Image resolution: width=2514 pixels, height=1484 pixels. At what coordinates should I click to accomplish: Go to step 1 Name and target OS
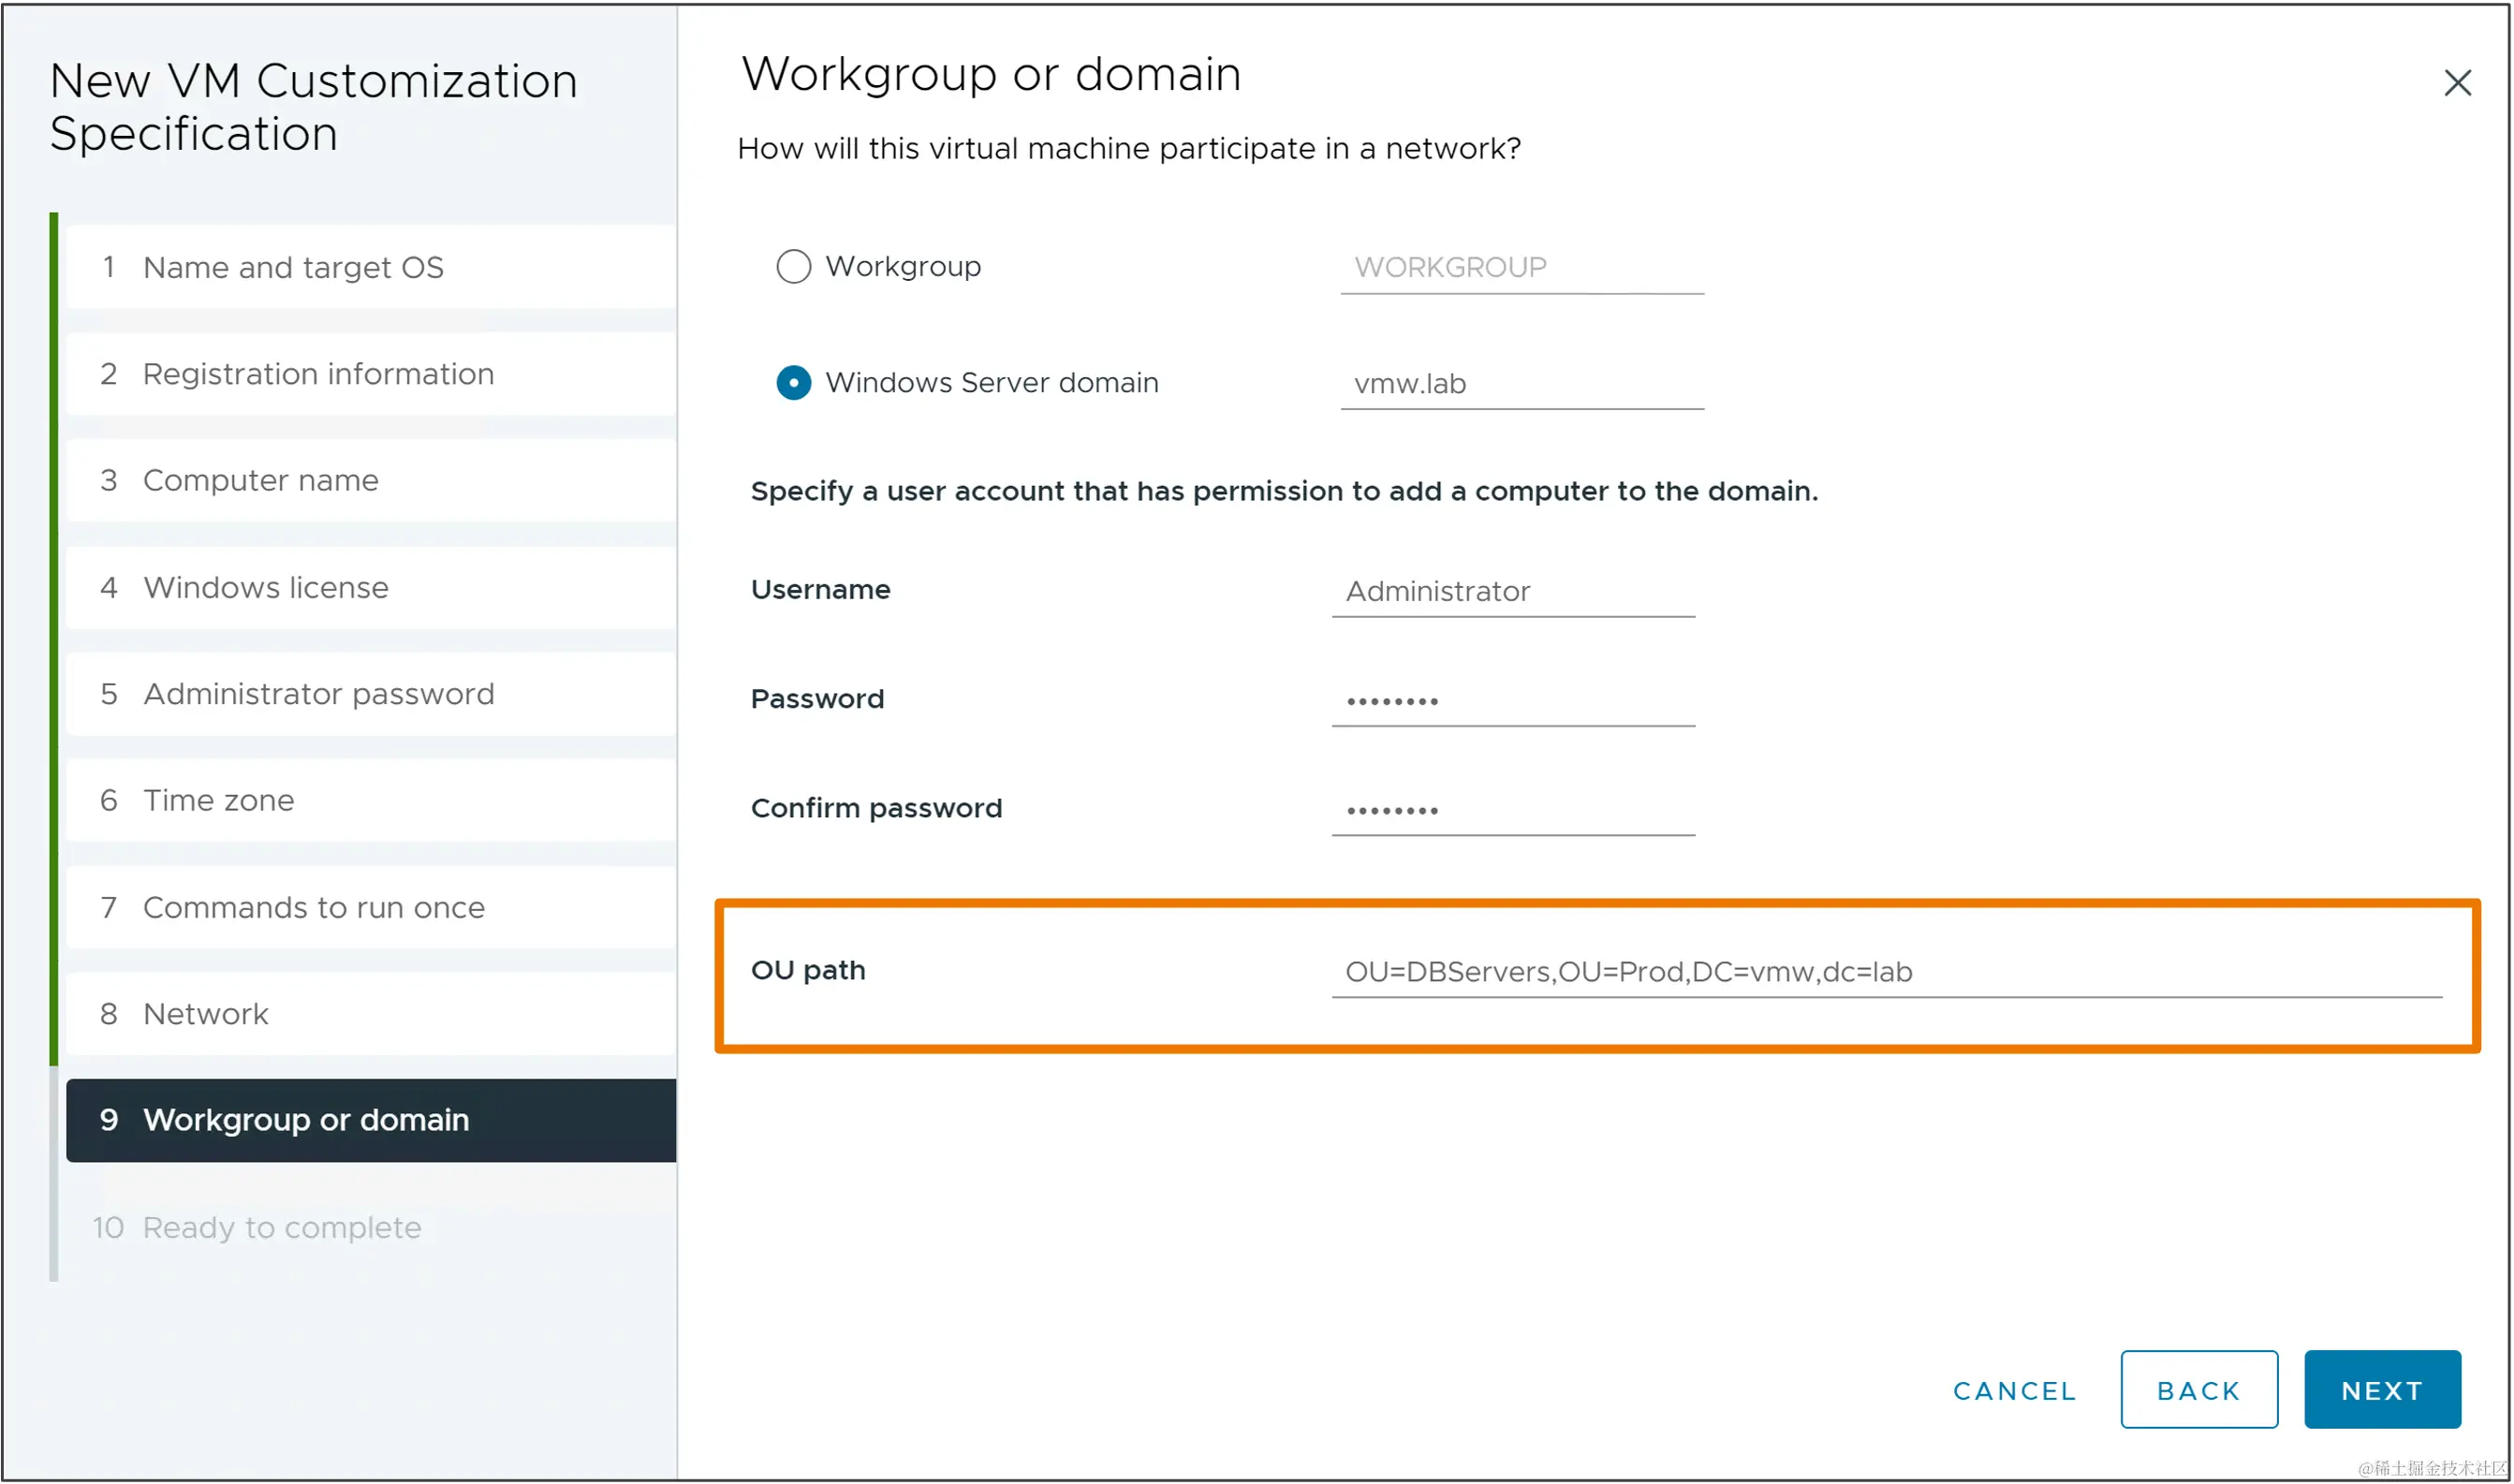click(292, 268)
